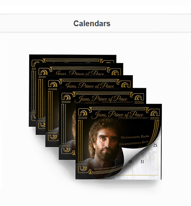Image resolution: width=191 pixels, height=206 pixels.
Task: Click date 31 on revealed calendar page
Action: click(x=142, y=162)
